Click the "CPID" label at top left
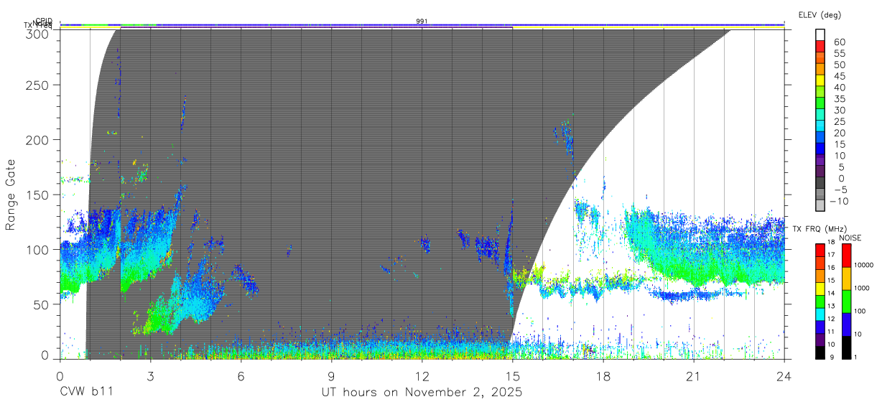882x407 pixels. coord(44,21)
